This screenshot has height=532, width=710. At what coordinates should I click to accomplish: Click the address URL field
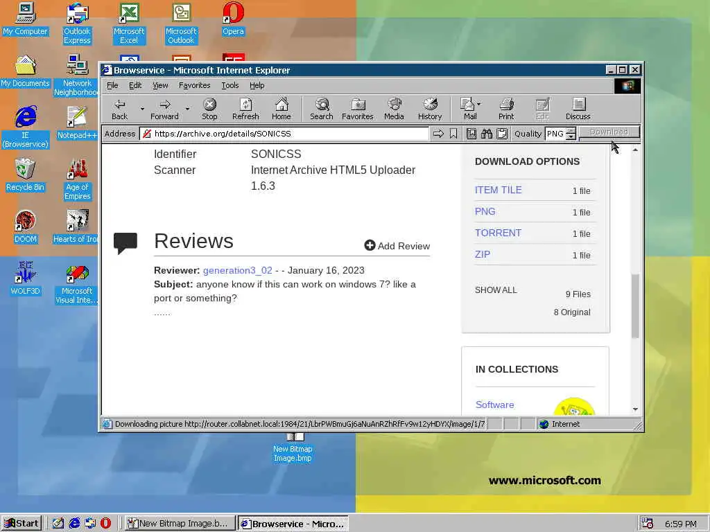click(x=284, y=134)
